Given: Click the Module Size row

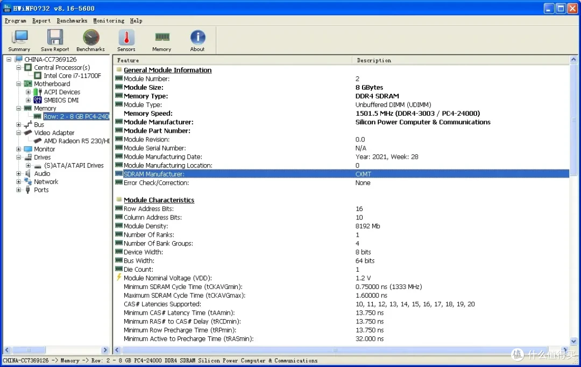Looking at the screenshot, I should [341, 87].
